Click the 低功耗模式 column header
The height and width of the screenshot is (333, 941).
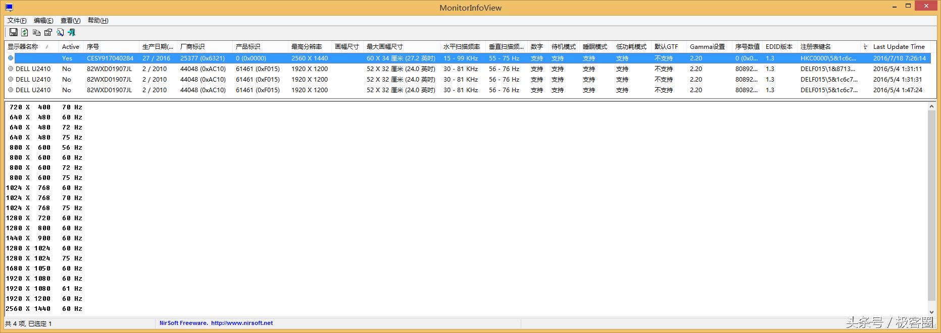[x=632, y=47]
